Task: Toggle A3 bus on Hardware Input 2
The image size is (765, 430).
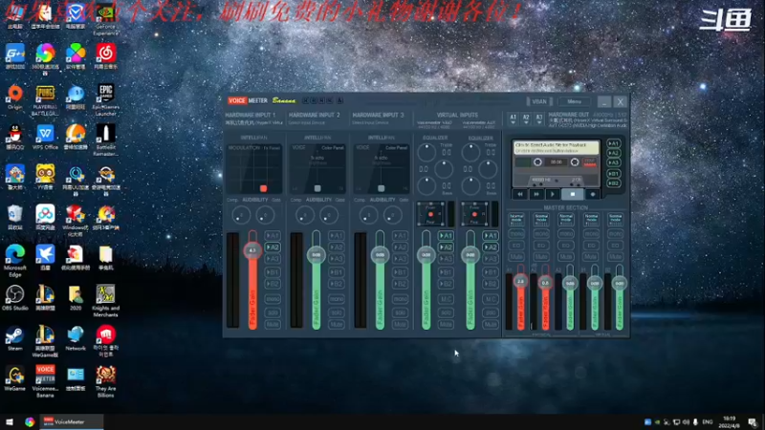Action: [337, 259]
